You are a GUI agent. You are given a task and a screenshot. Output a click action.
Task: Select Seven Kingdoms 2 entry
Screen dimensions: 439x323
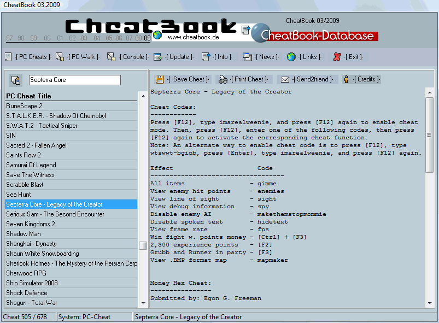[x=72, y=224]
